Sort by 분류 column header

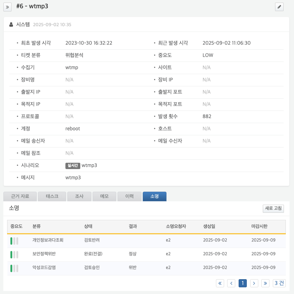[36, 226]
